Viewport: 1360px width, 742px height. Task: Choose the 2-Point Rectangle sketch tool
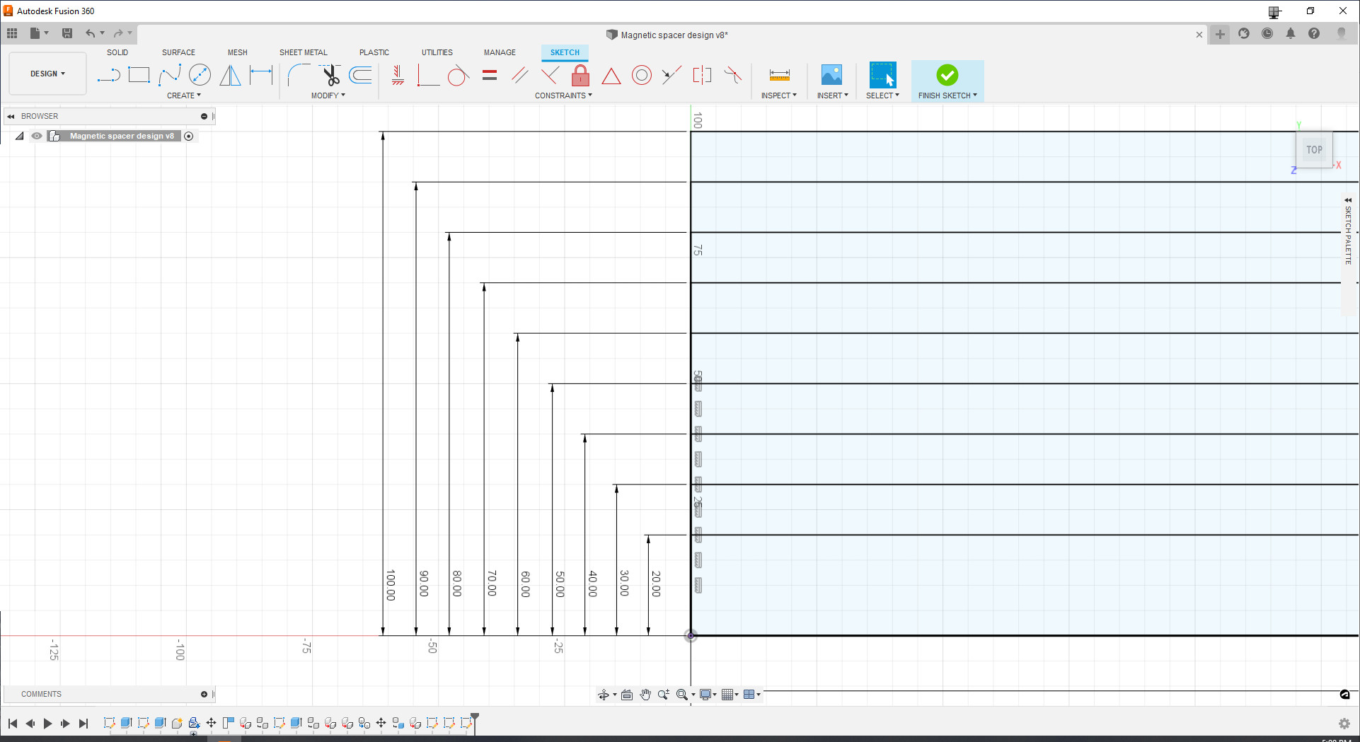[x=139, y=75]
